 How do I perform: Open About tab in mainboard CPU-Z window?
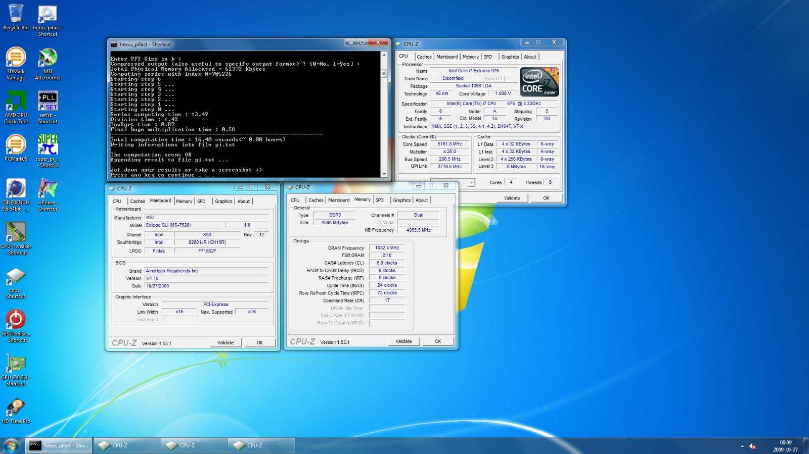point(244,201)
